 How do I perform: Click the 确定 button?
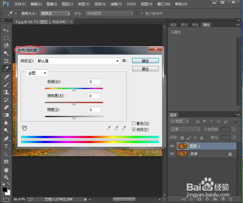pyautogui.click(x=145, y=61)
